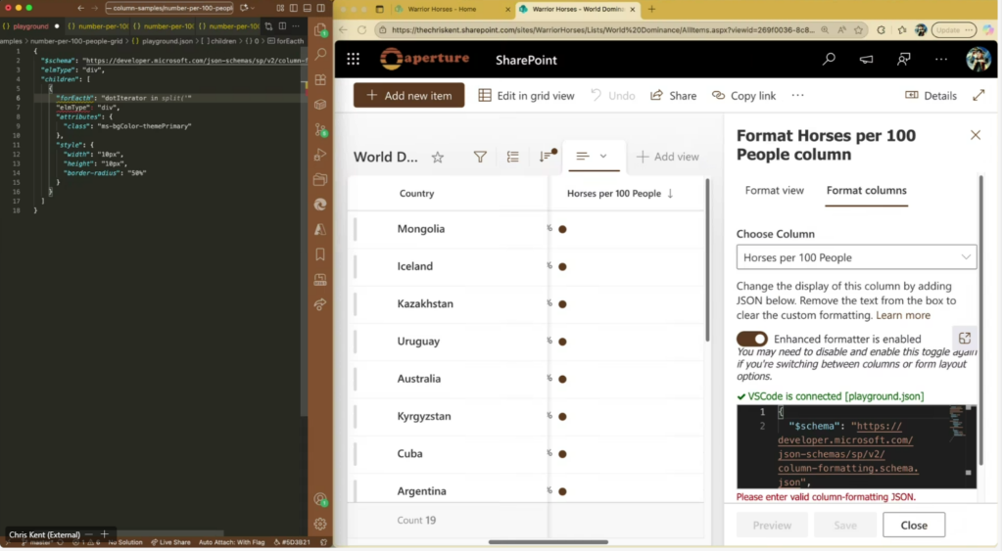Open the SharePoint app launcher waffle
1003x551 pixels.
tap(353, 60)
